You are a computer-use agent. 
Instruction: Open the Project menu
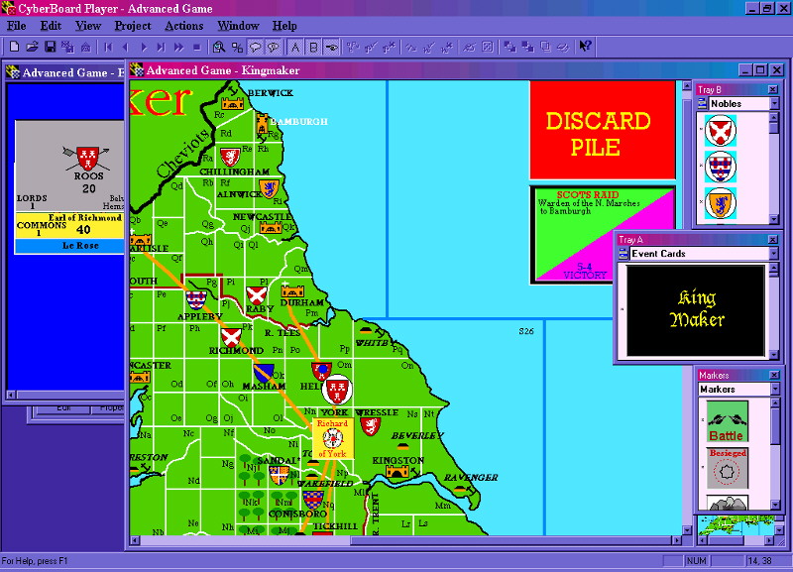click(133, 26)
